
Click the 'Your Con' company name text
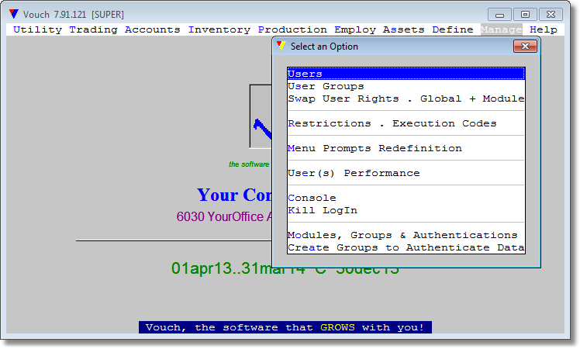pos(234,195)
